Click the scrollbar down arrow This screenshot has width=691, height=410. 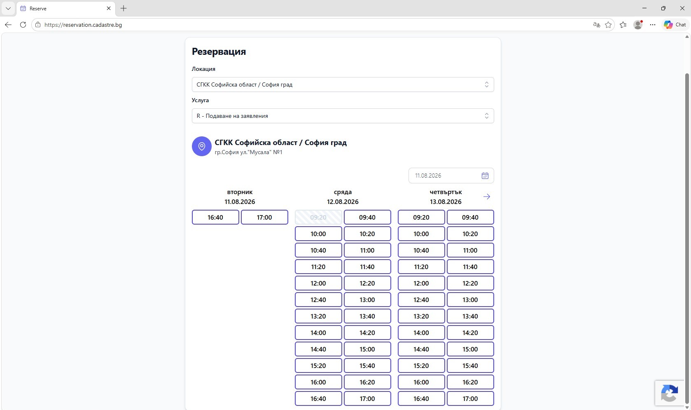click(x=687, y=407)
